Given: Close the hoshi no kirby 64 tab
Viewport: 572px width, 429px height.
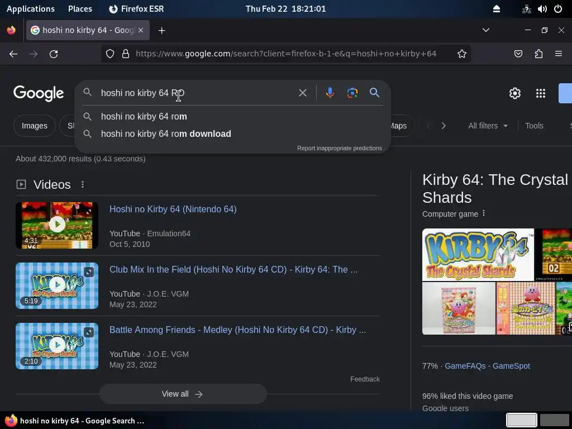Looking at the screenshot, I should coord(141,30).
